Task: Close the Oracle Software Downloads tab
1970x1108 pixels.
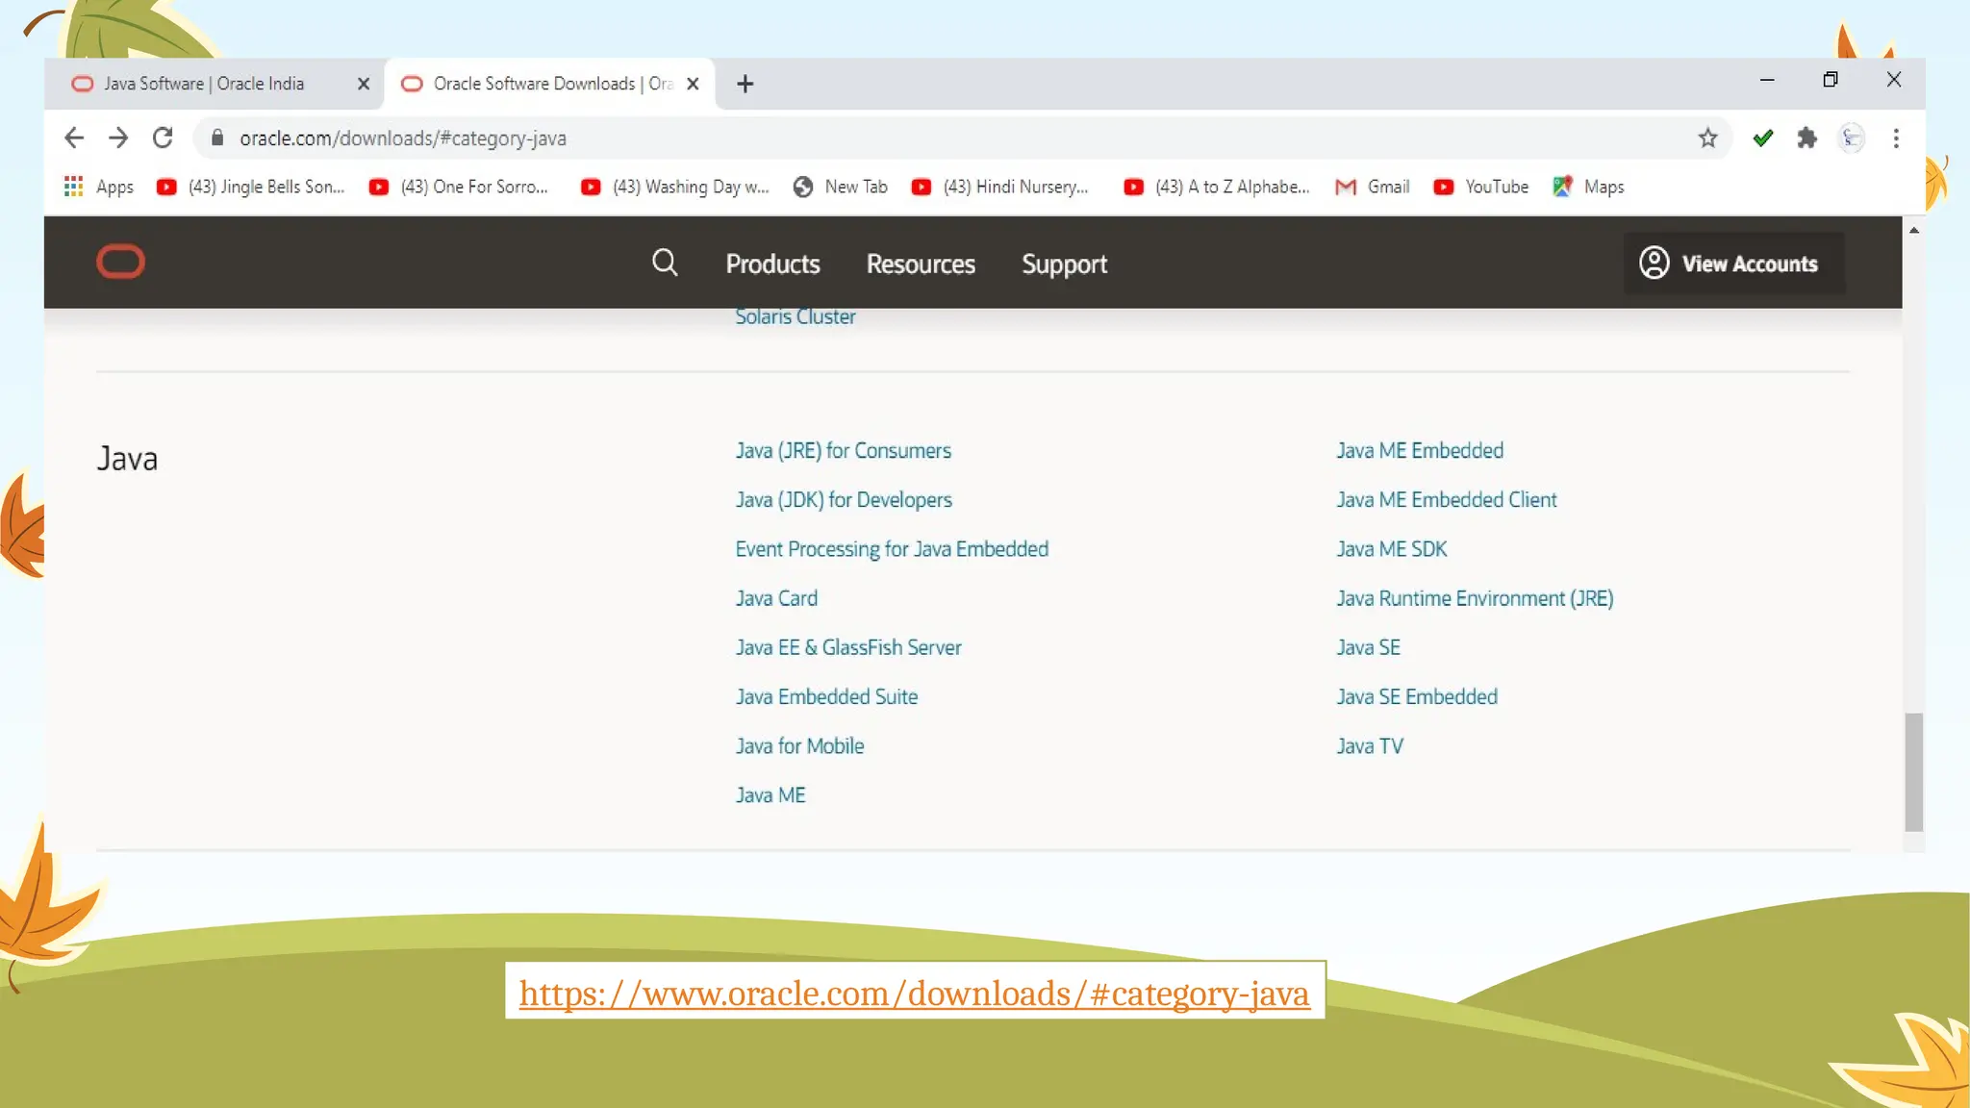Action: (x=693, y=84)
